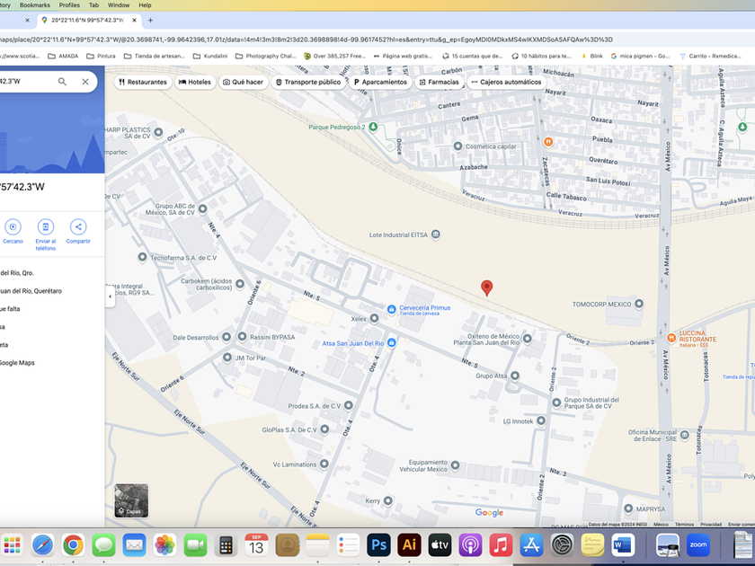Click the Rassini BYPASA marker
The height and width of the screenshot is (566, 755).
[242, 336]
